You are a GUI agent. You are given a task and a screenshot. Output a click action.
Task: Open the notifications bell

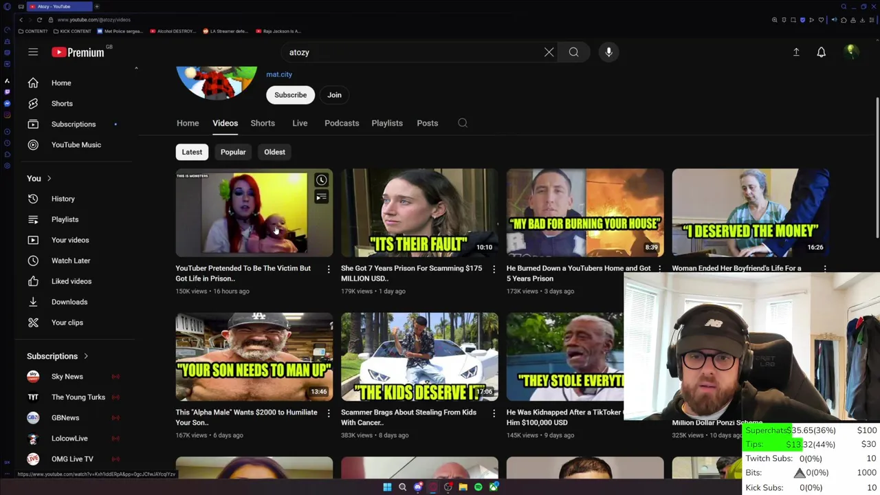pyautogui.click(x=821, y=52)
